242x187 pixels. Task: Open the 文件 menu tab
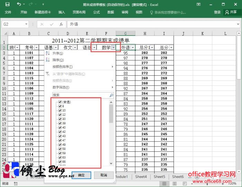tap(8, 12)
